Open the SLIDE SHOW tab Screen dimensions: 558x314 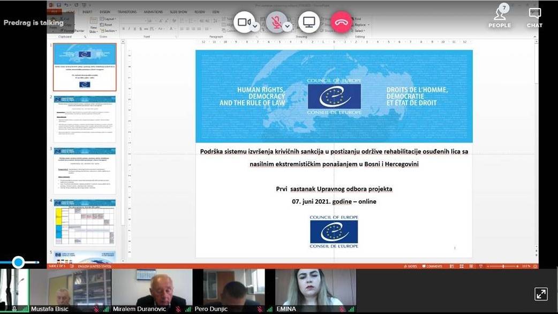[178, 12]
